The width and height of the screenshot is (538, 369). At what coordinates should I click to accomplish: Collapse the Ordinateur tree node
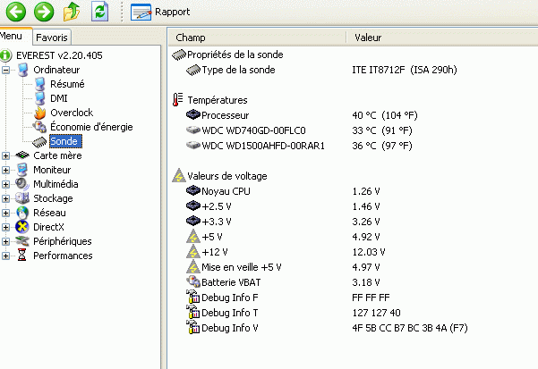click(7, 70)
